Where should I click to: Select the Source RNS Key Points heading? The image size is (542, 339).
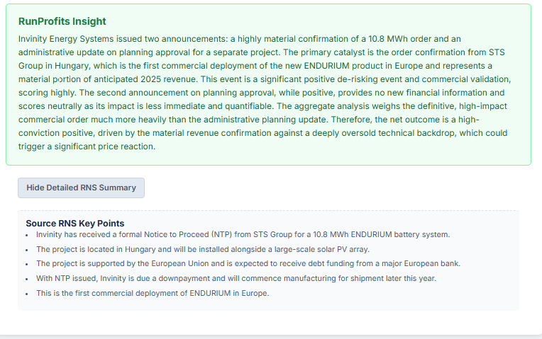click(75, 224)
